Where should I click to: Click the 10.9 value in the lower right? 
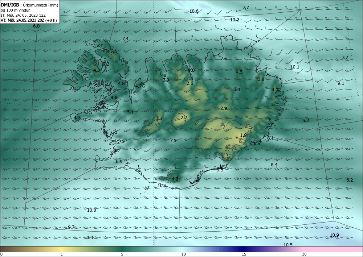335,235
